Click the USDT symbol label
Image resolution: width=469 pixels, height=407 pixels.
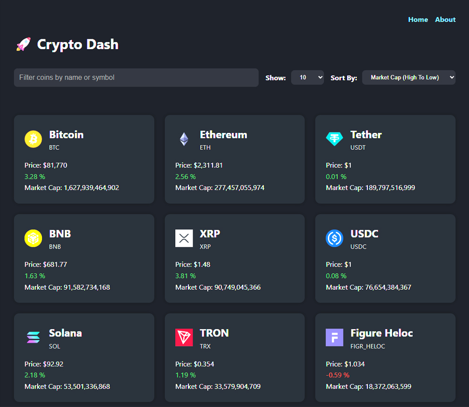point(358,147)
